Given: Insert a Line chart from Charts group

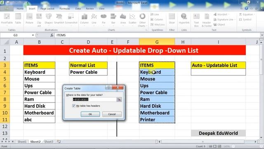Looking at the screenshot, I should [94, 19].
